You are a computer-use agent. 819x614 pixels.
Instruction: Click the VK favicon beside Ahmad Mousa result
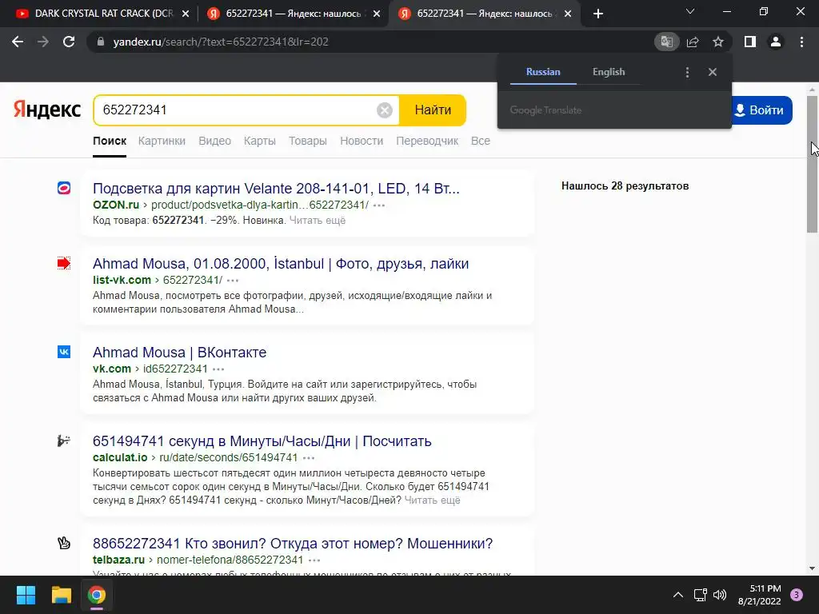coord(64,352)
